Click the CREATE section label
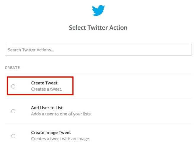The image size is (196, 147). (x=12, y=68)
